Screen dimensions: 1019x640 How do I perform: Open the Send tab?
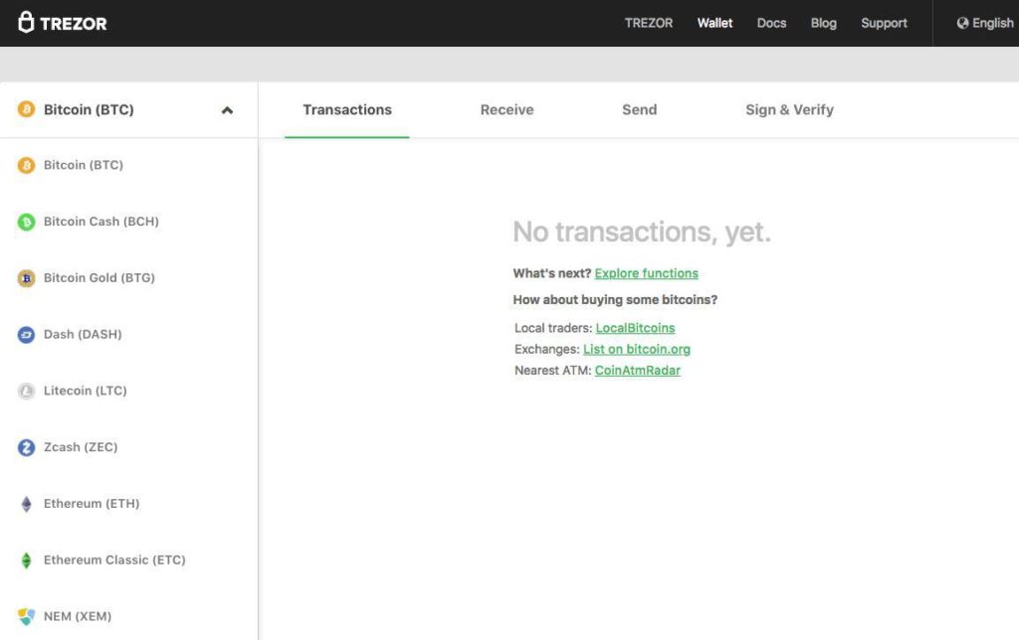639,109
